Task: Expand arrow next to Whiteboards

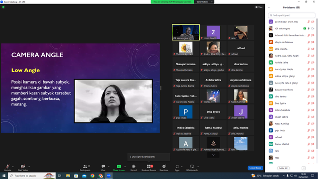Action: [198, 167]
